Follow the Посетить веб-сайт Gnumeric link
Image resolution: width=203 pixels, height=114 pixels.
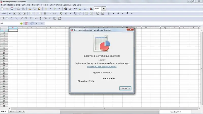(x=102, y=67)
